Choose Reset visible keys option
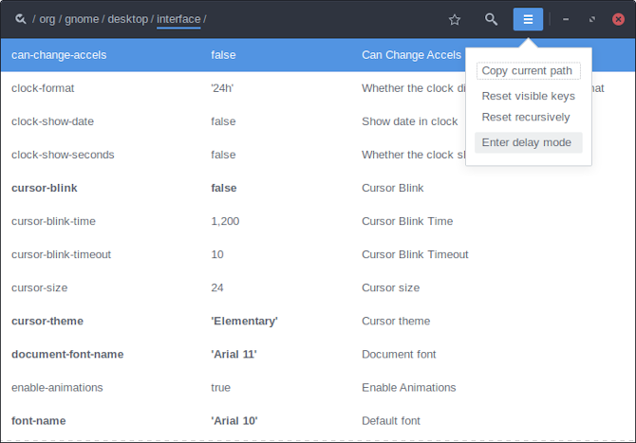The height and width of the screenshot is (443, 636). (x=528, y=96)
